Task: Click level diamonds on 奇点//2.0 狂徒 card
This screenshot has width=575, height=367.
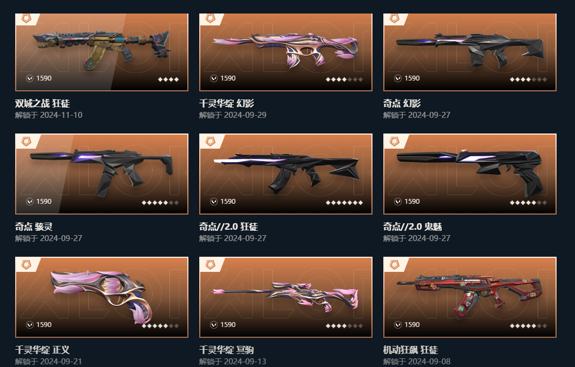Action: coord(344,202)
